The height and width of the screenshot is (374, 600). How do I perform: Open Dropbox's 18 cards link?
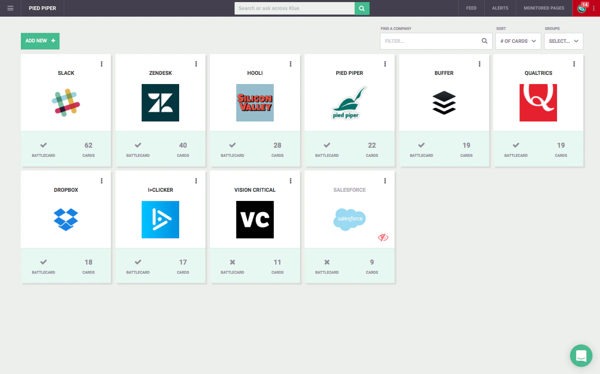[x=88, y=266]
